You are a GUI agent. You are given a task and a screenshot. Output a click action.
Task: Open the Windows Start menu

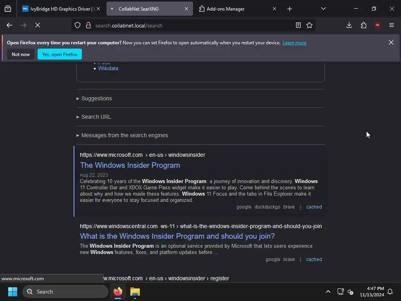[x=13, y=292]
